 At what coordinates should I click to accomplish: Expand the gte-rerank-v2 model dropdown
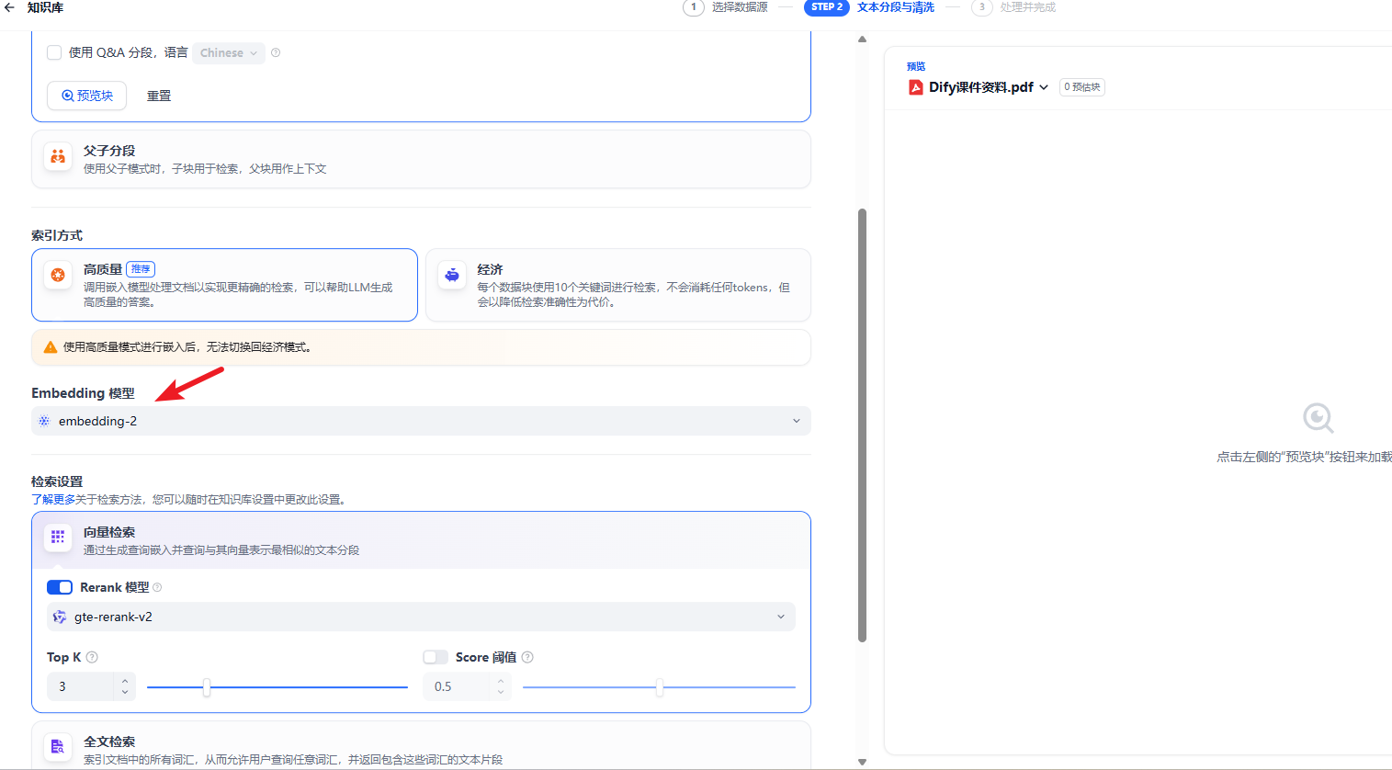421,617
